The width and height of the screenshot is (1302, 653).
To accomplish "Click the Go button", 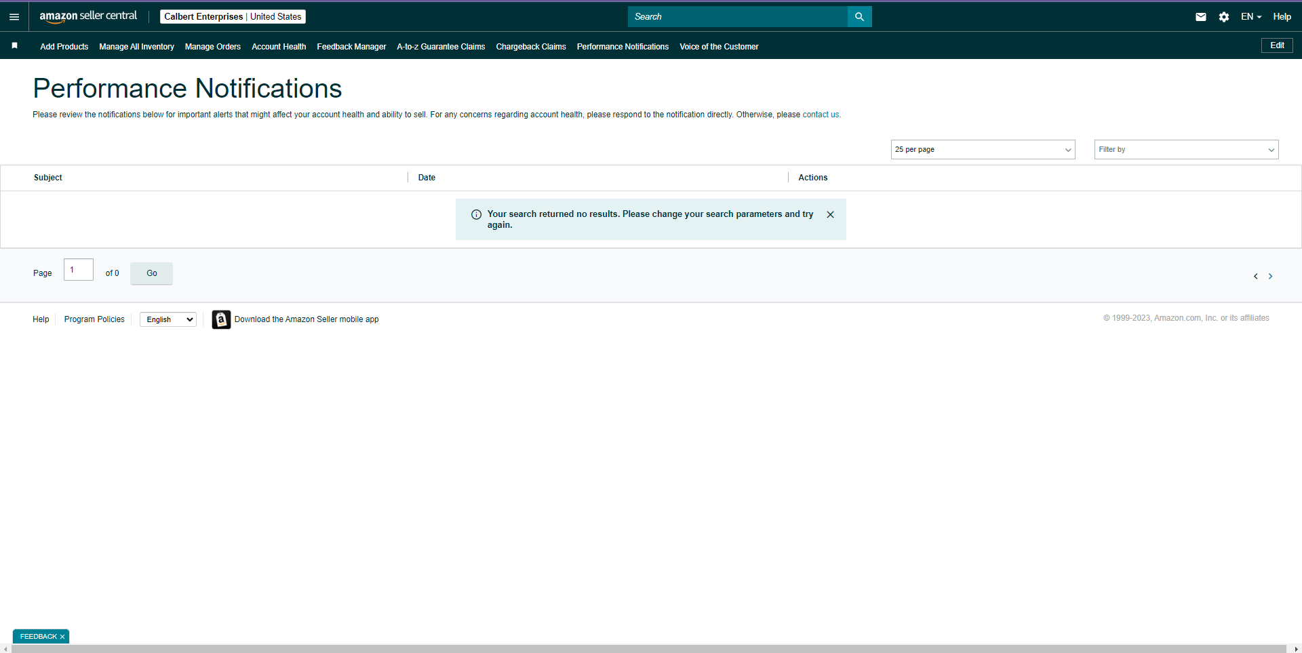I will 152,273.
